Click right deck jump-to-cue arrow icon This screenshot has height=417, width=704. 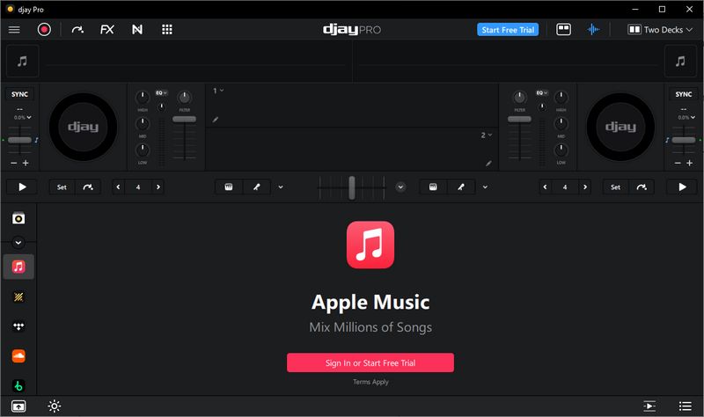pyautogui.click(x=642, y=187)
